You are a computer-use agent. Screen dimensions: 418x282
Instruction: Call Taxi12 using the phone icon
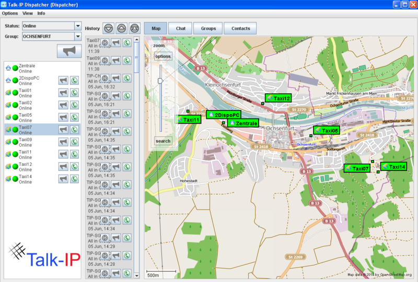tap(74, 166)
